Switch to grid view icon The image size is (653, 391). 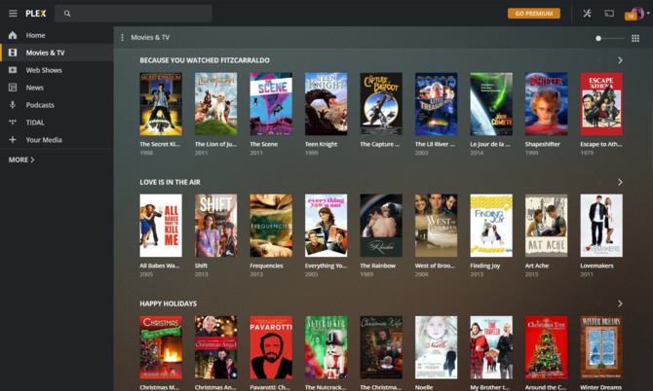click(x=635, y=38)
